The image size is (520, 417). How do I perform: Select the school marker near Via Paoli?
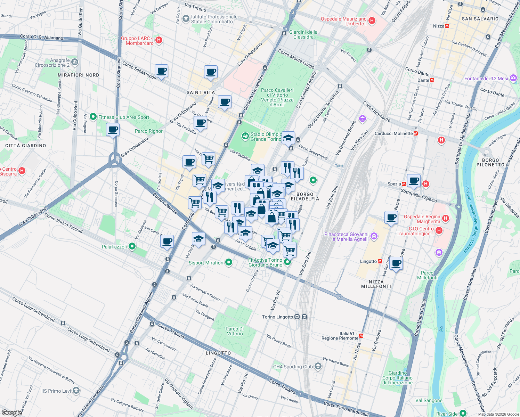point(198,239)
